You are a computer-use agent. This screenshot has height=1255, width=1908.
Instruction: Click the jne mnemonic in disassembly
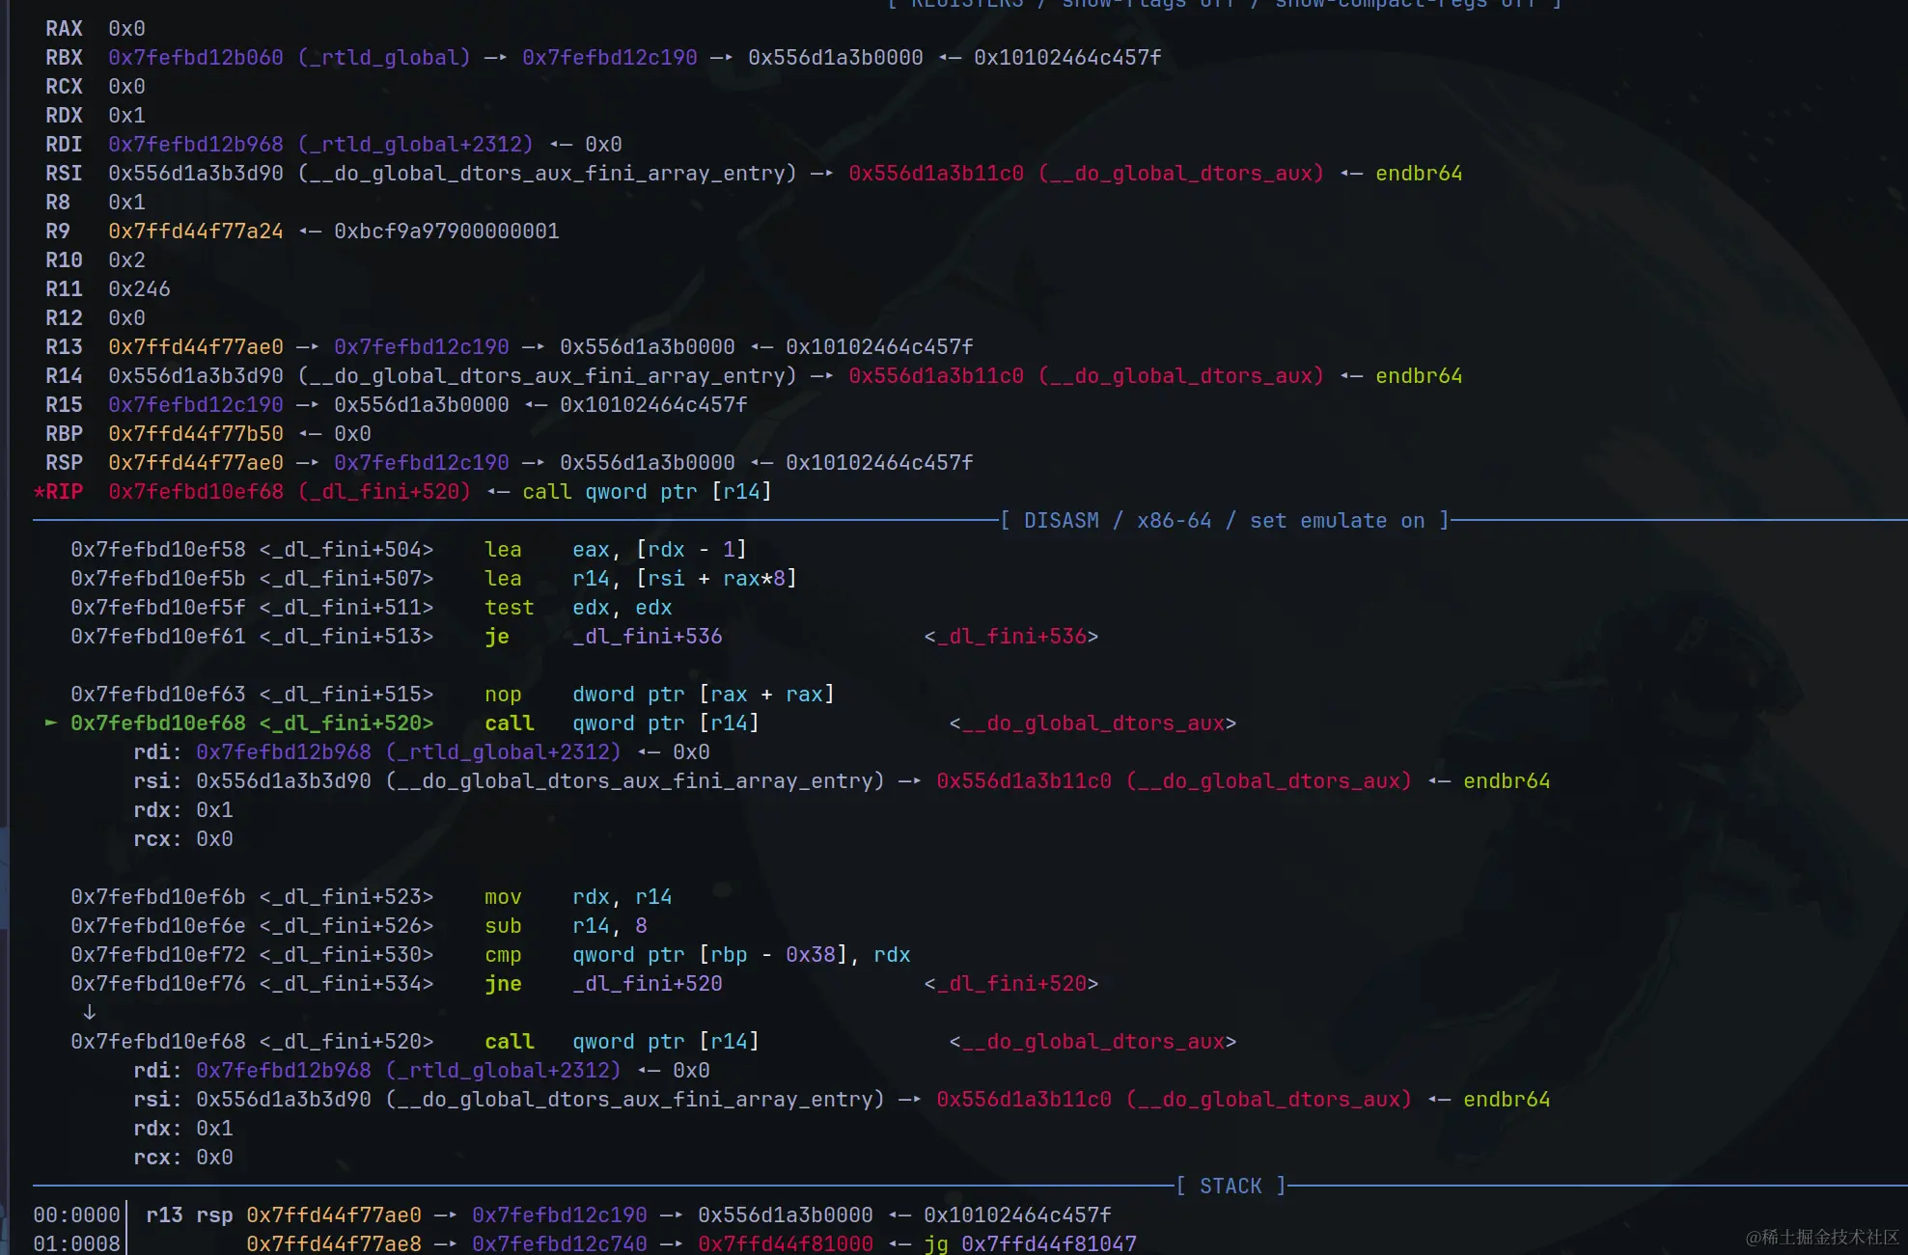[x=503, y=984]
